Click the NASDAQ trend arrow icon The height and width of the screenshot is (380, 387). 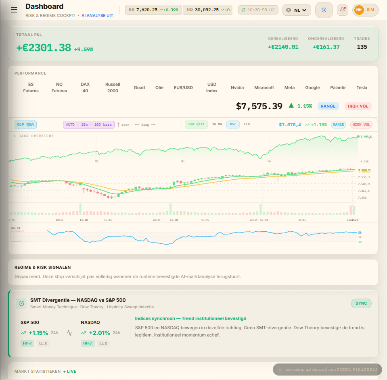click(84, 333)
